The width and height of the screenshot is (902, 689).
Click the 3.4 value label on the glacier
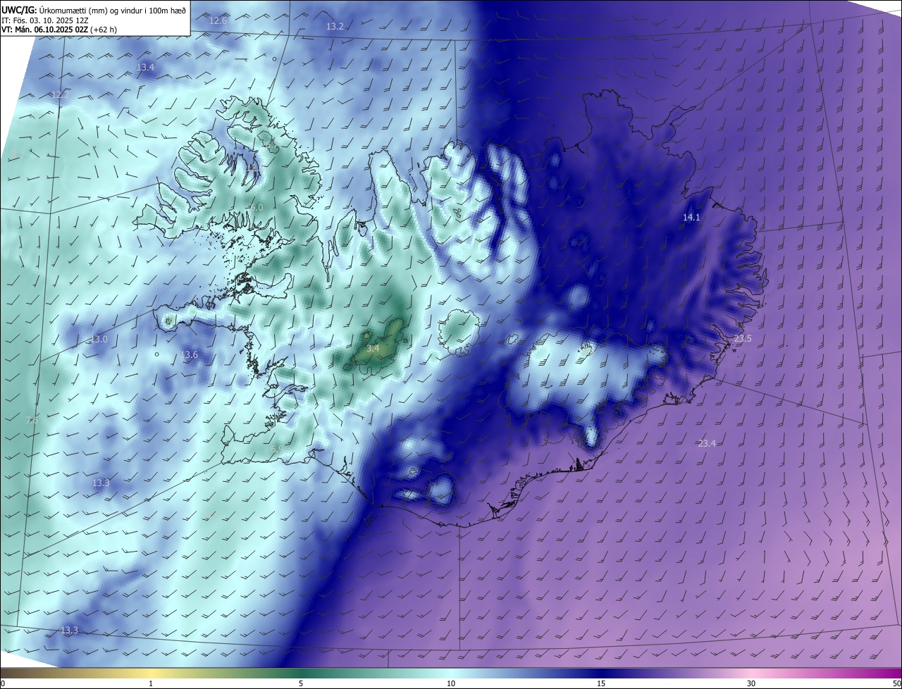pyautogui.click(x=373, y=349)
